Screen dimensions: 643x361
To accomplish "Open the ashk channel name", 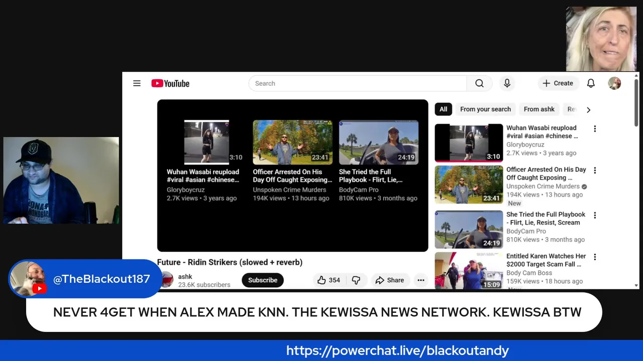I will [x=185, y=276].
